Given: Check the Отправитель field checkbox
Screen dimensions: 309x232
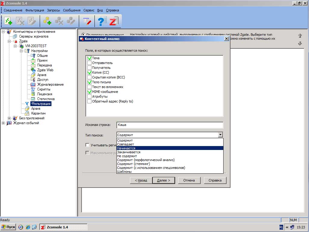Looking at the screenshot, I should click(x=89, y=63).
